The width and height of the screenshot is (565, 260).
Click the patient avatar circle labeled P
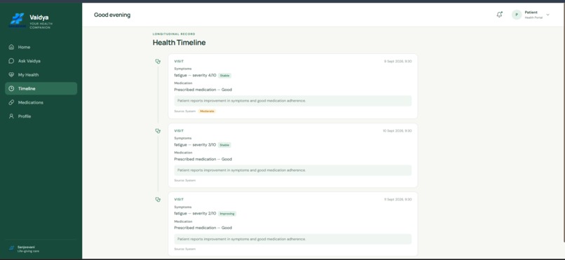tap(517, 15)
